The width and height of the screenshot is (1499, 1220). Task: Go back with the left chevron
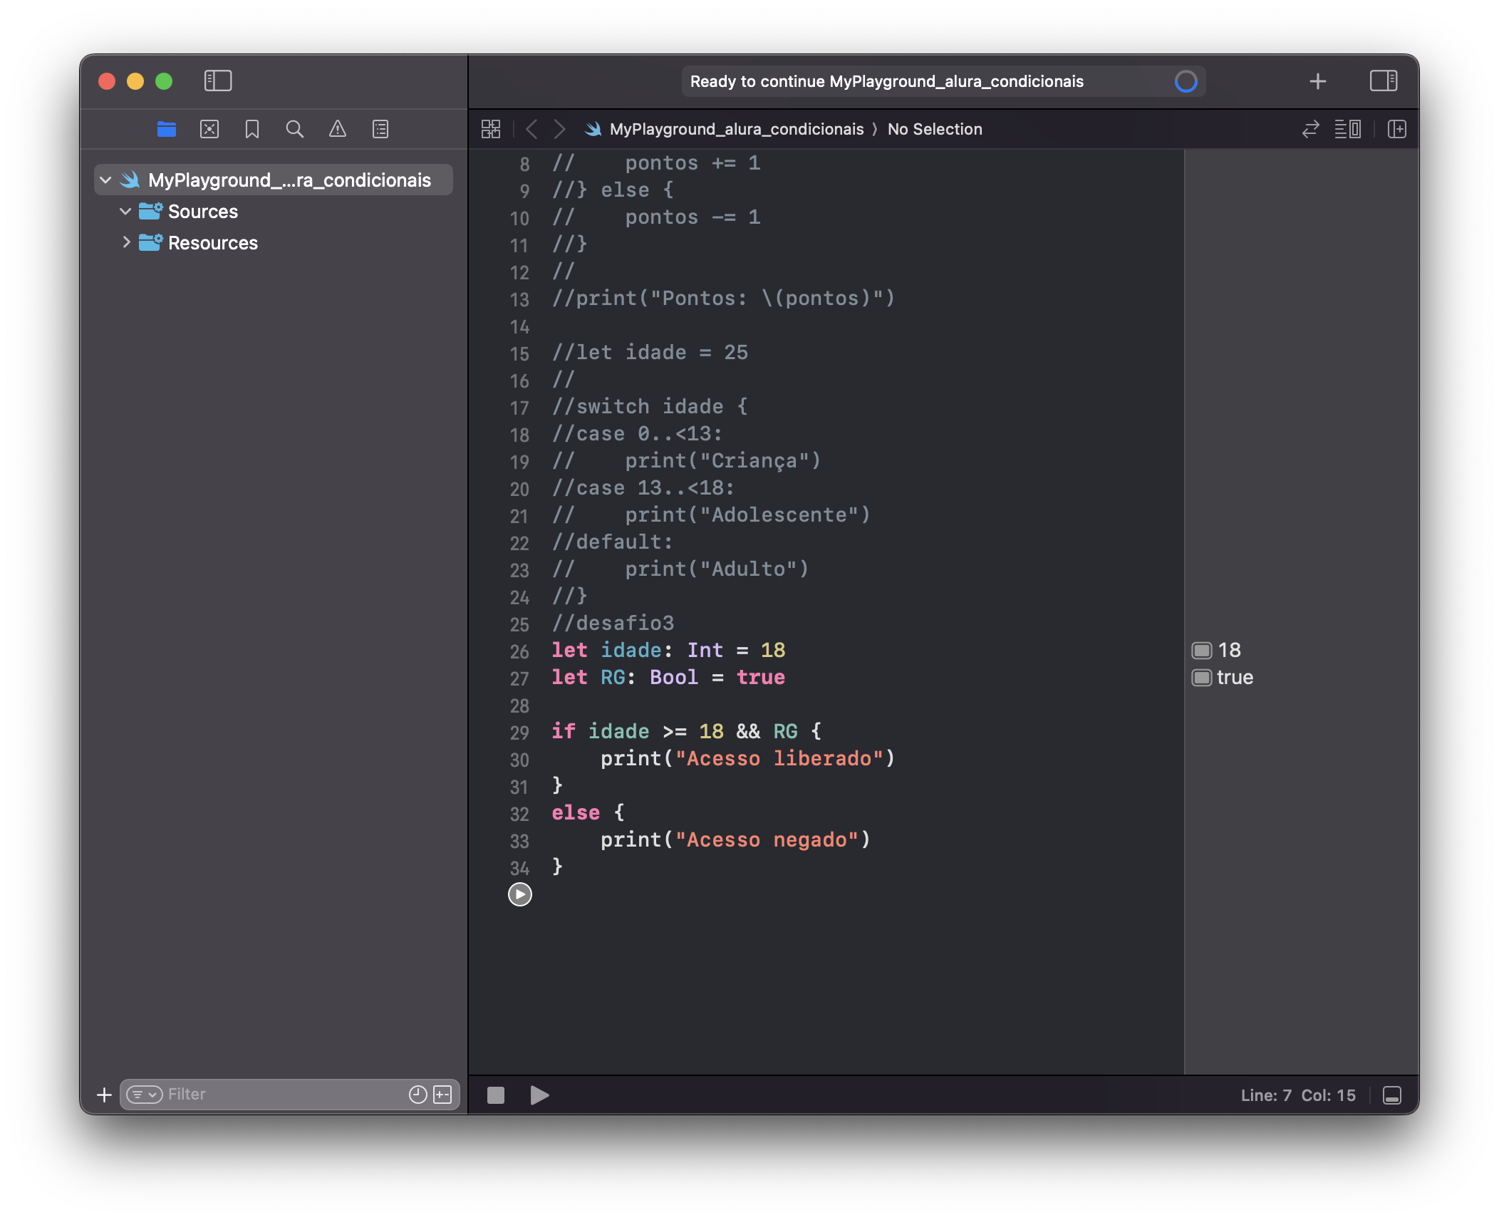[531, 129]
